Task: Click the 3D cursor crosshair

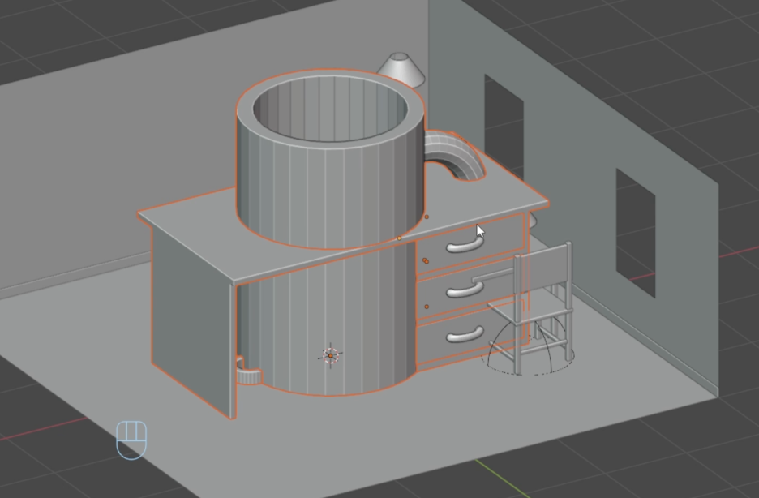Action: 331,356
